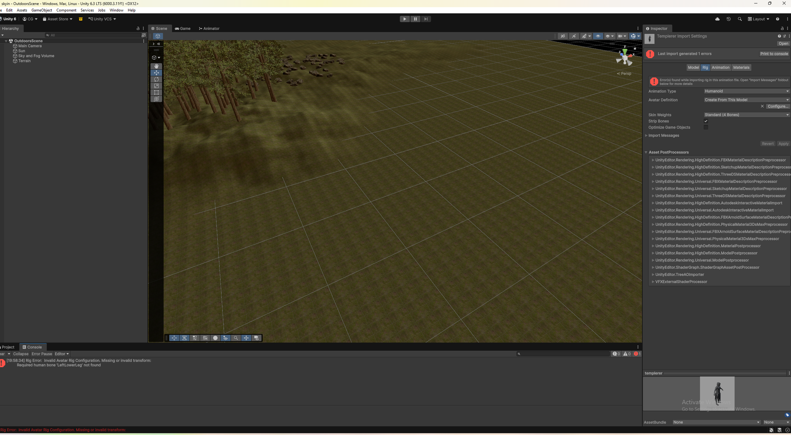Switch to the Materials import tab
The image size is (791, 435).
click(741, 67)
